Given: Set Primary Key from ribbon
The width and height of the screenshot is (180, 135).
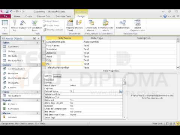Looking at the screenshot, I should [15, 25].
